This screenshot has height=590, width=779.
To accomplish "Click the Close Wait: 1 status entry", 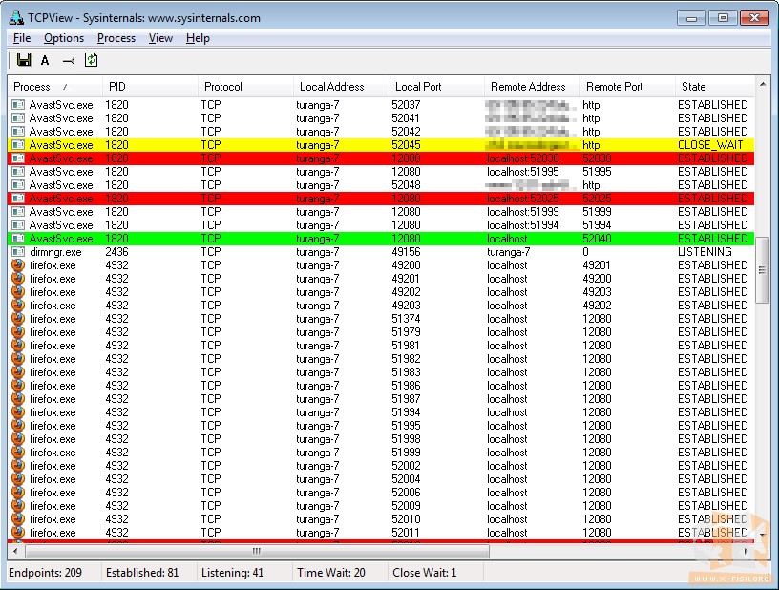I will pyautogui.click(x=424, y=573).
